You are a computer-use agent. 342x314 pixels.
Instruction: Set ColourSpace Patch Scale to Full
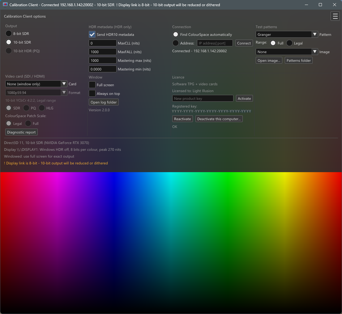click(x=28, y=123)
